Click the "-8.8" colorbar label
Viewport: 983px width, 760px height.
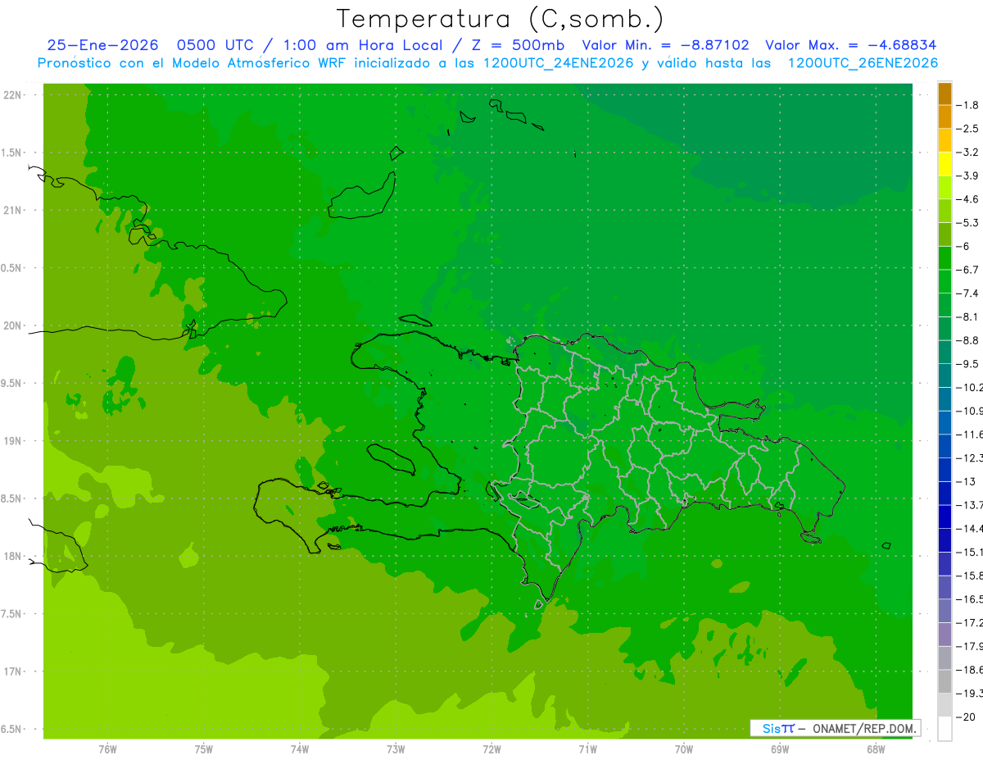point(968,340)
